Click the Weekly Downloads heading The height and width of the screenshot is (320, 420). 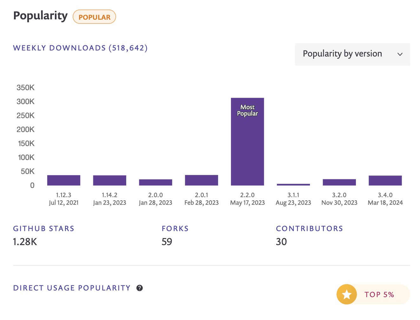[80, 48]
